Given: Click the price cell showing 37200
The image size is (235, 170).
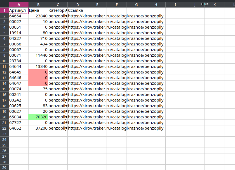Looking at the screenshot, I should (x=38, y=128).
